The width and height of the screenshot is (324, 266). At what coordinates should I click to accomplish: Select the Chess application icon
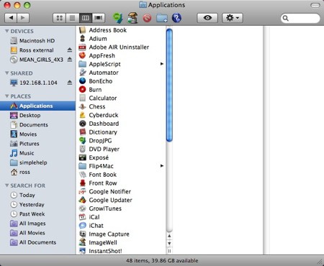[x=82, y=106]
